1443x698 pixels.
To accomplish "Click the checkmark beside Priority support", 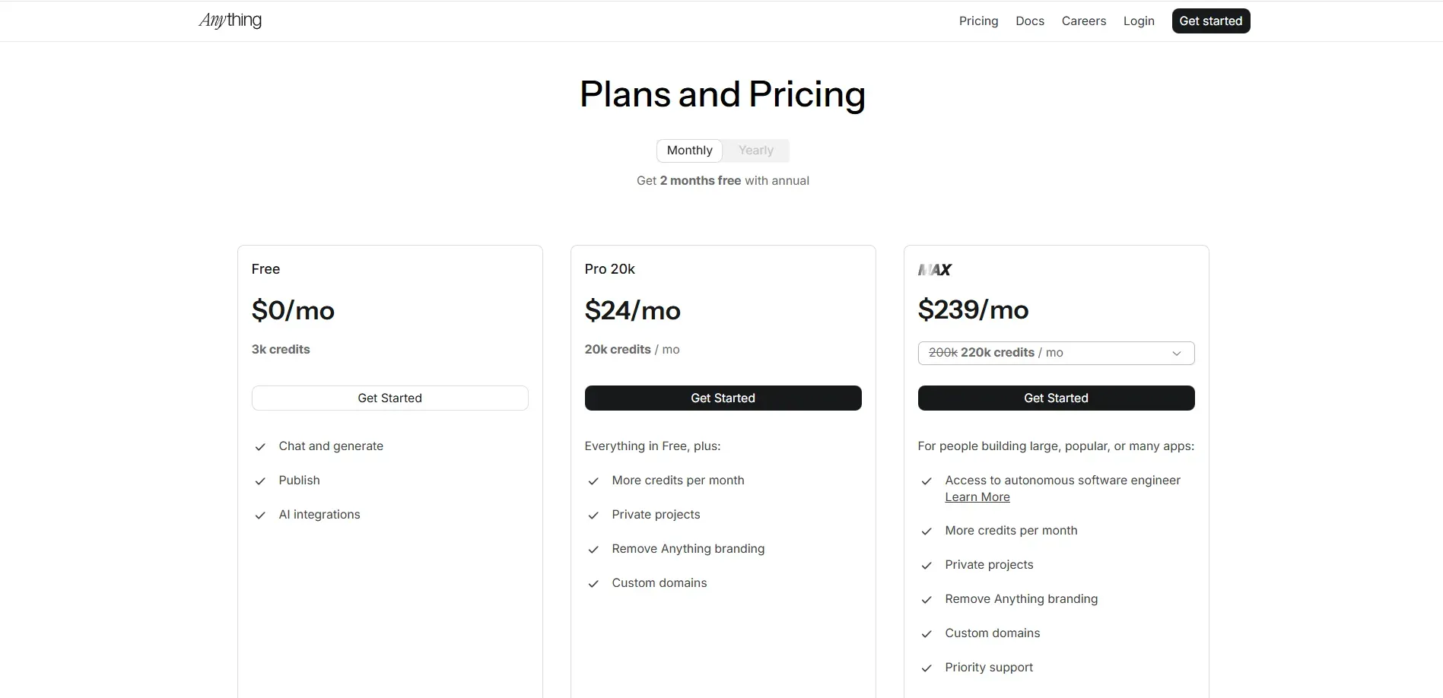I will pos(927,668).
